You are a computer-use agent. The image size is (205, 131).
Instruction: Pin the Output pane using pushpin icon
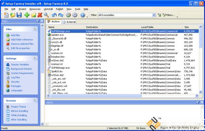click(x=197, y=102)
